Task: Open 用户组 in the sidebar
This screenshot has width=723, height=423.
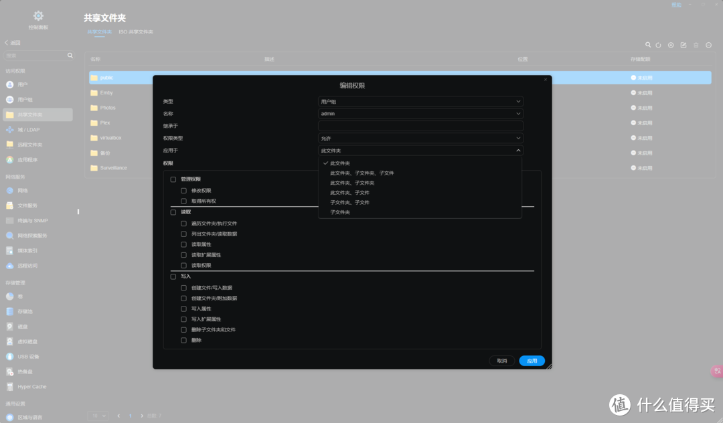Action: pyautogui.click(x=37, y=100)
